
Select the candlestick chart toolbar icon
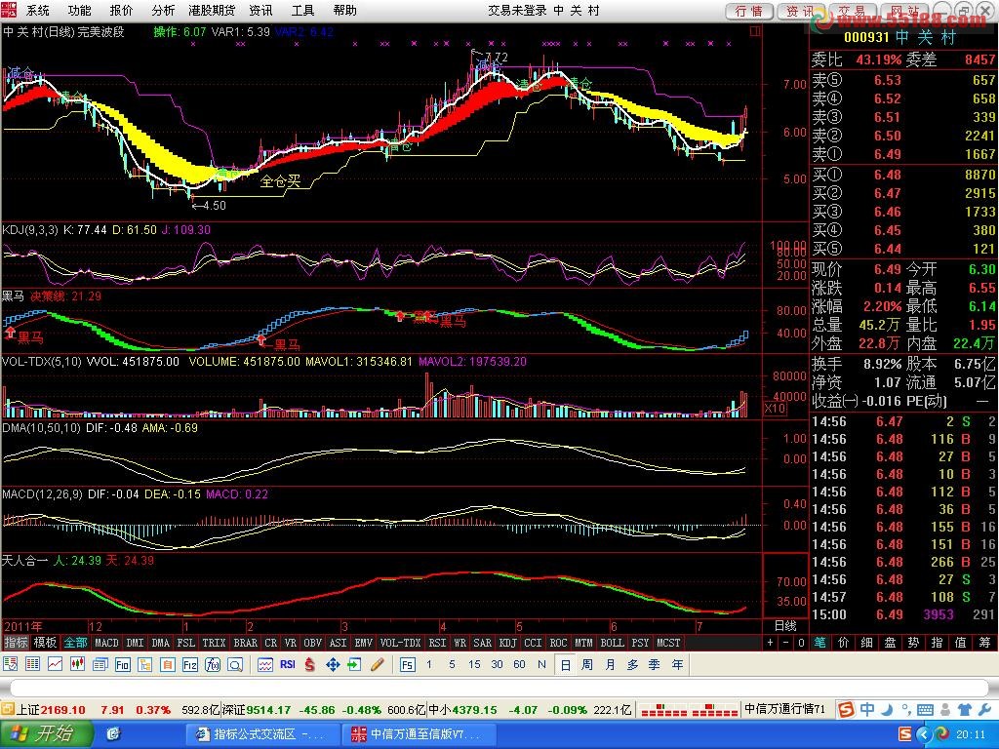[77, 665]
